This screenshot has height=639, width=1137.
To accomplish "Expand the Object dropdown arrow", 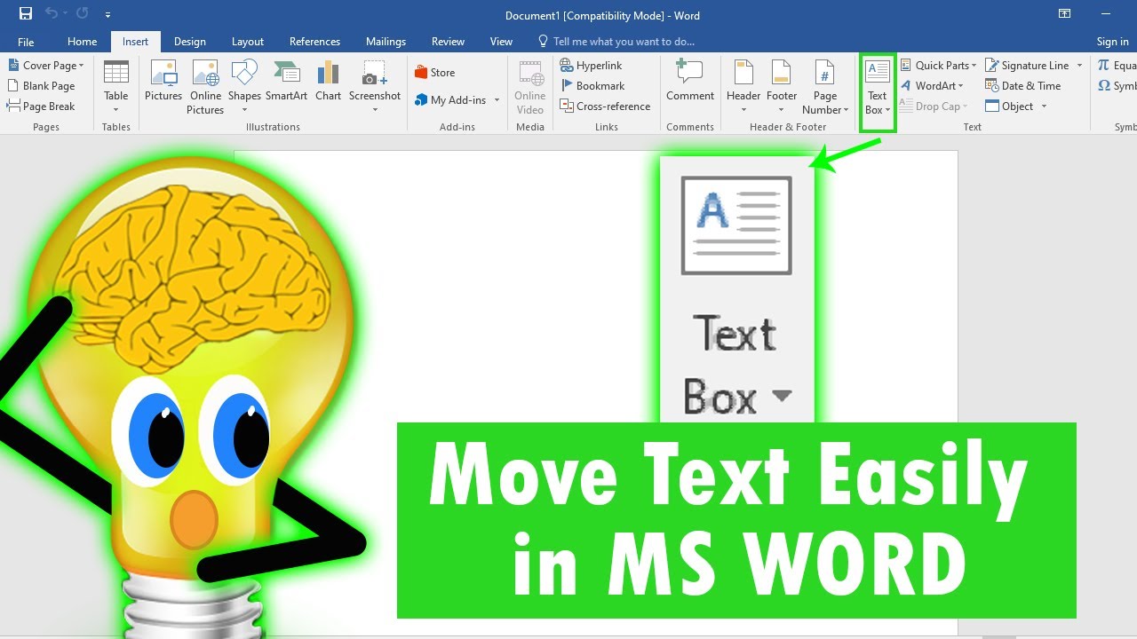I will tap(1045, 106).
